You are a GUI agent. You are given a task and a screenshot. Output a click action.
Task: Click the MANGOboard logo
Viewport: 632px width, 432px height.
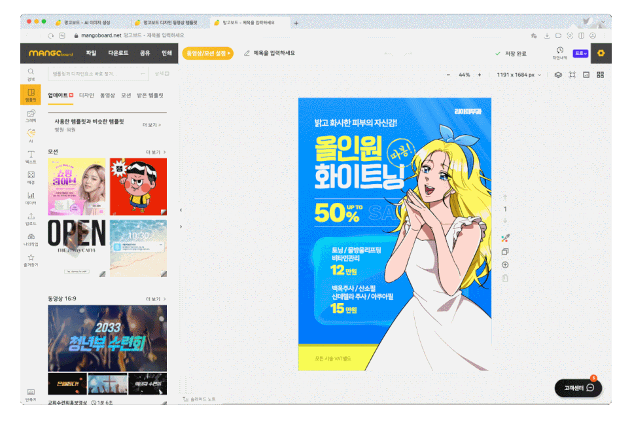pyautogui.click(x=51, y=53)
